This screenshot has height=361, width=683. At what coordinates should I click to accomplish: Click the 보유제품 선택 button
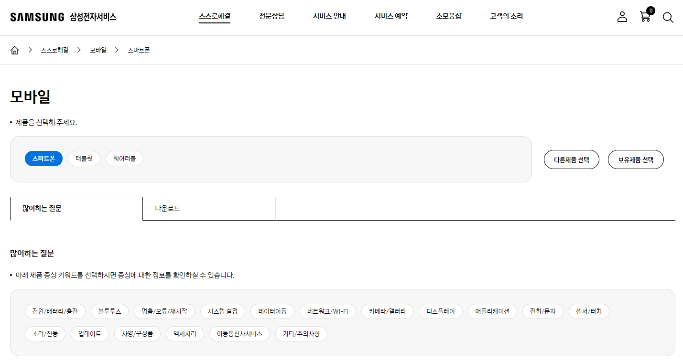[636, 159]
